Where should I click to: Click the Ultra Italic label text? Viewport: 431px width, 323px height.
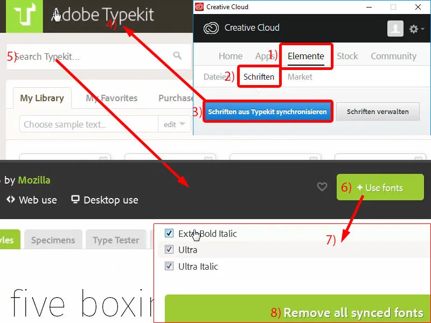(198, 266)
